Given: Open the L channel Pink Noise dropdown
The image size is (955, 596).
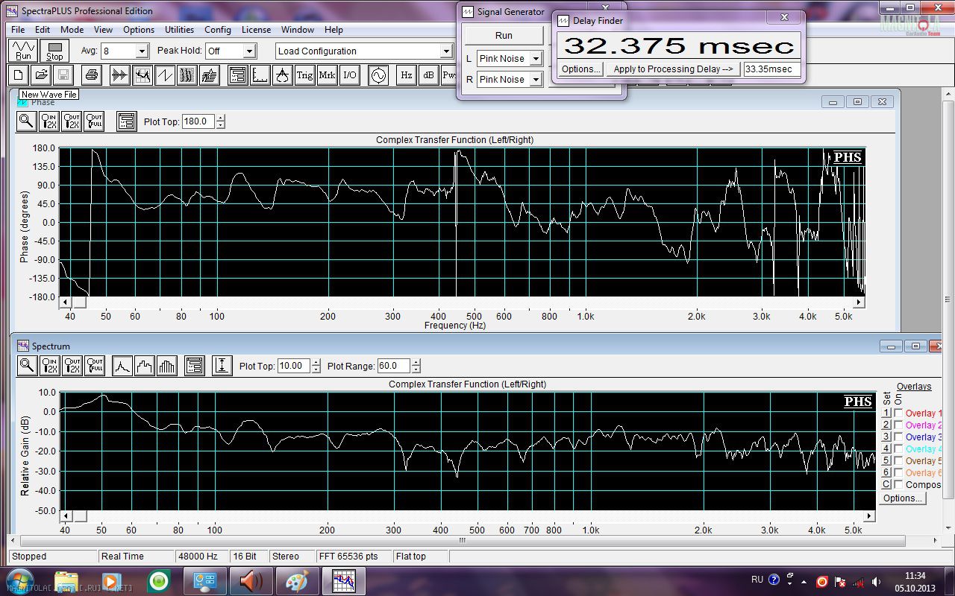Looking at the screenshot, I should coord(535,59).
